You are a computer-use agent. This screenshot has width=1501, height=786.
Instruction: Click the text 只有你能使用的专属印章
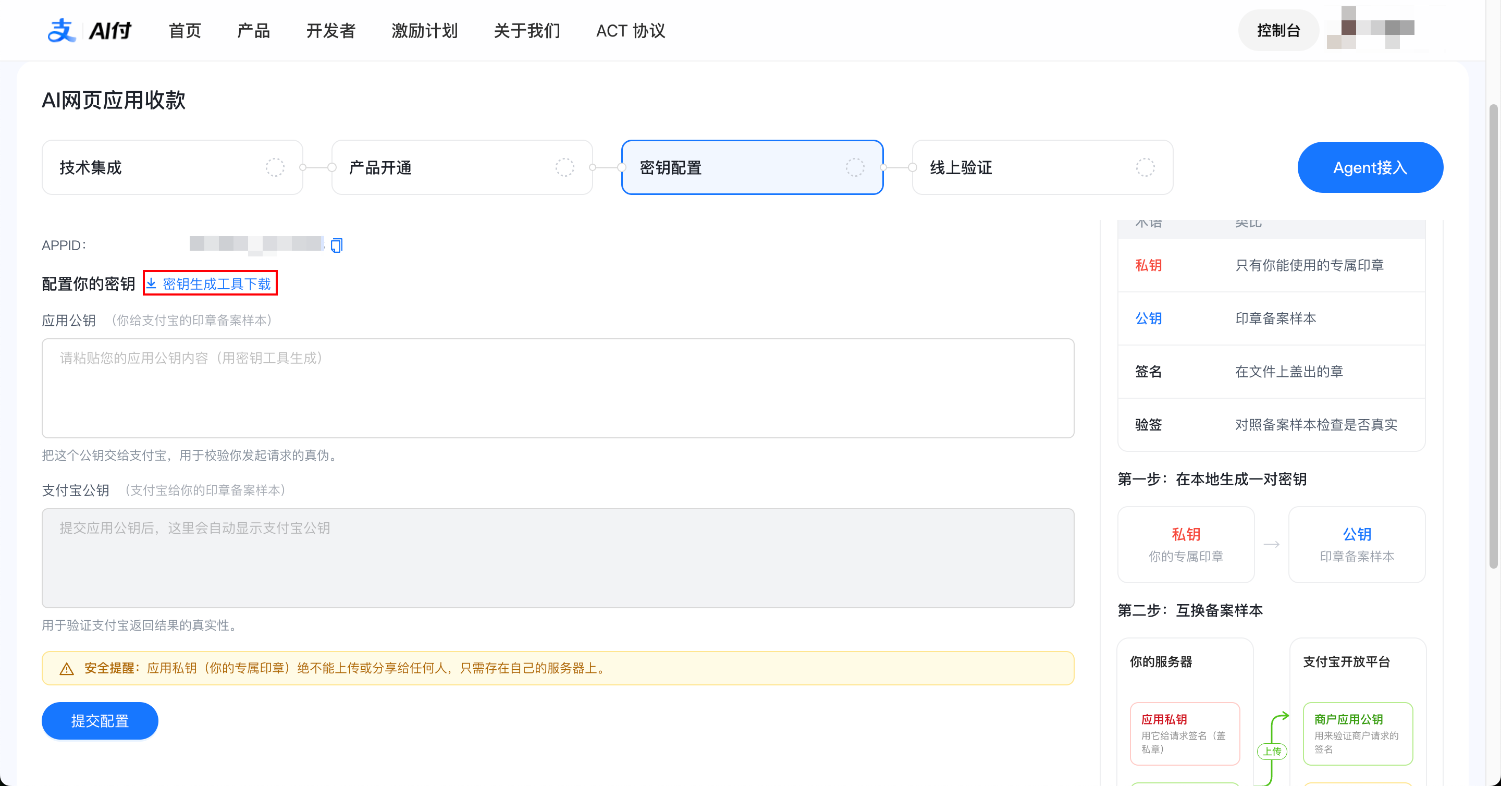point(1309,266)
